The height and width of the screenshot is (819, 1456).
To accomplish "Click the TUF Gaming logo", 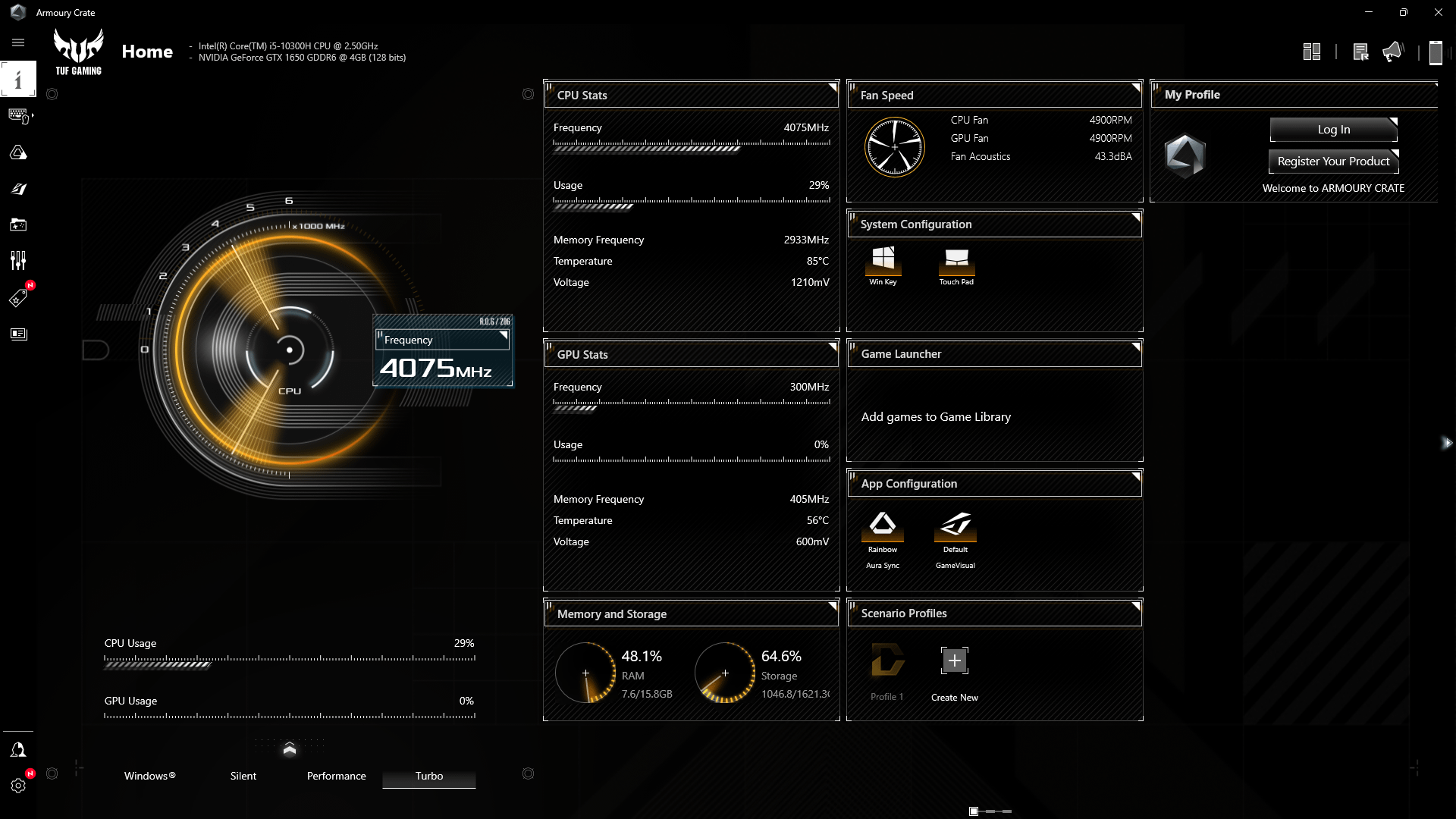I will (x=78, y=52).
